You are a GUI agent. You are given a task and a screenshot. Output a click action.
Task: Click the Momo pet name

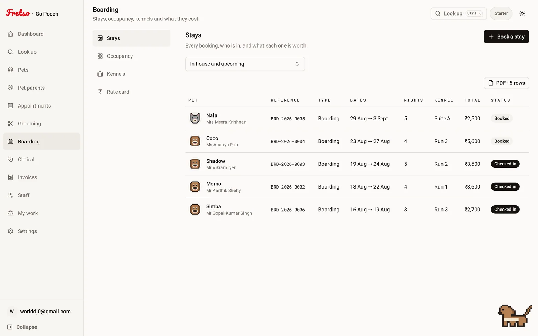(213, 184)
